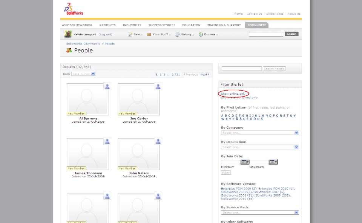Open the Training & Support tab
This screenshot has width=362, height=223.
[224, 25]
